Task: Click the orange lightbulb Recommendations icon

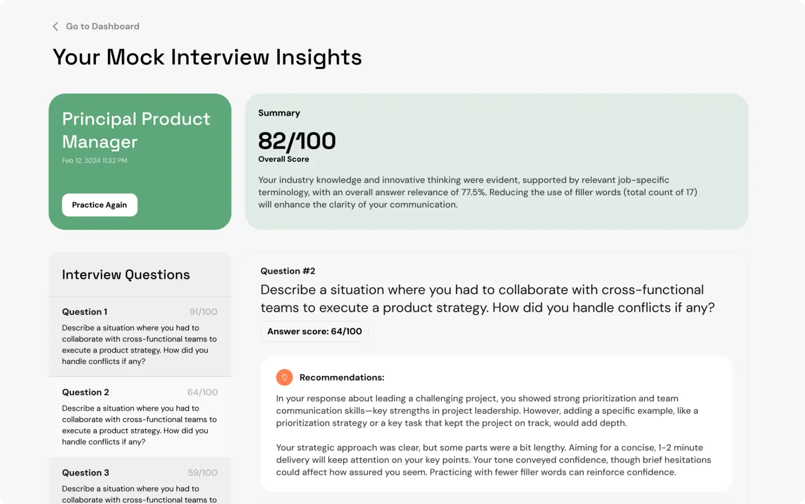Action: [x=284, y=377]
